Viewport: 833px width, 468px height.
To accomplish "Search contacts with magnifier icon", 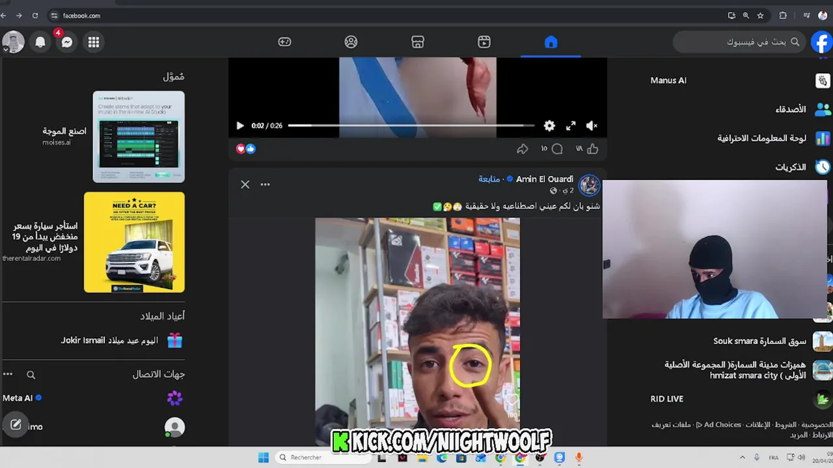I will [x=31, y=375].
